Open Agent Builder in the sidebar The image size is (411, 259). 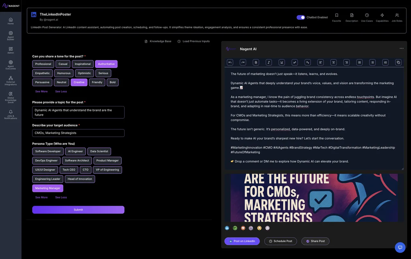11,36
